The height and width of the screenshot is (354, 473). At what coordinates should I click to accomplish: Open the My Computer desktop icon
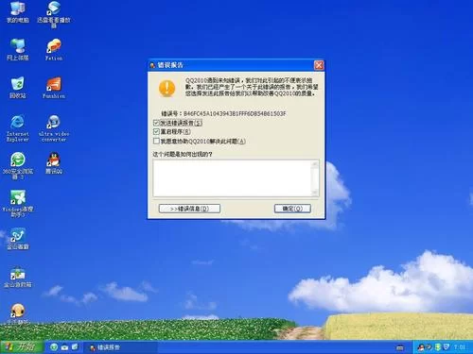coord(18,11)
